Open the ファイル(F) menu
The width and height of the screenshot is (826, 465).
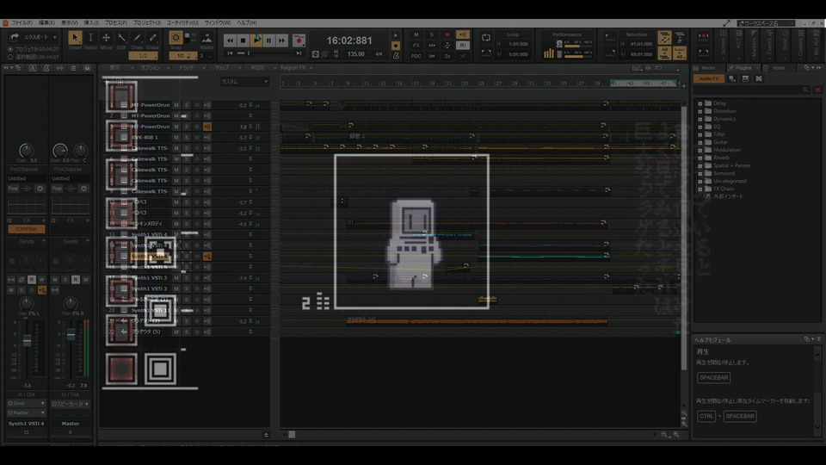click(x=22, y=23)
